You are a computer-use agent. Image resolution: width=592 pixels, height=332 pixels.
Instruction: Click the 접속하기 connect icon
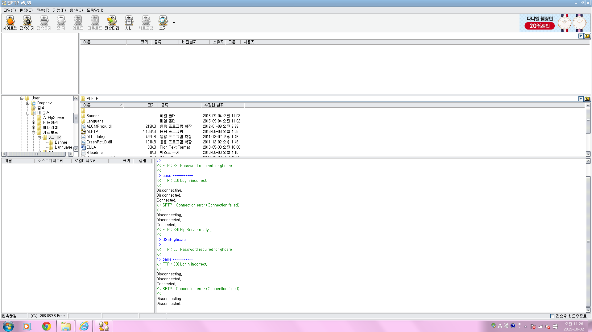(x=27, y=23)
